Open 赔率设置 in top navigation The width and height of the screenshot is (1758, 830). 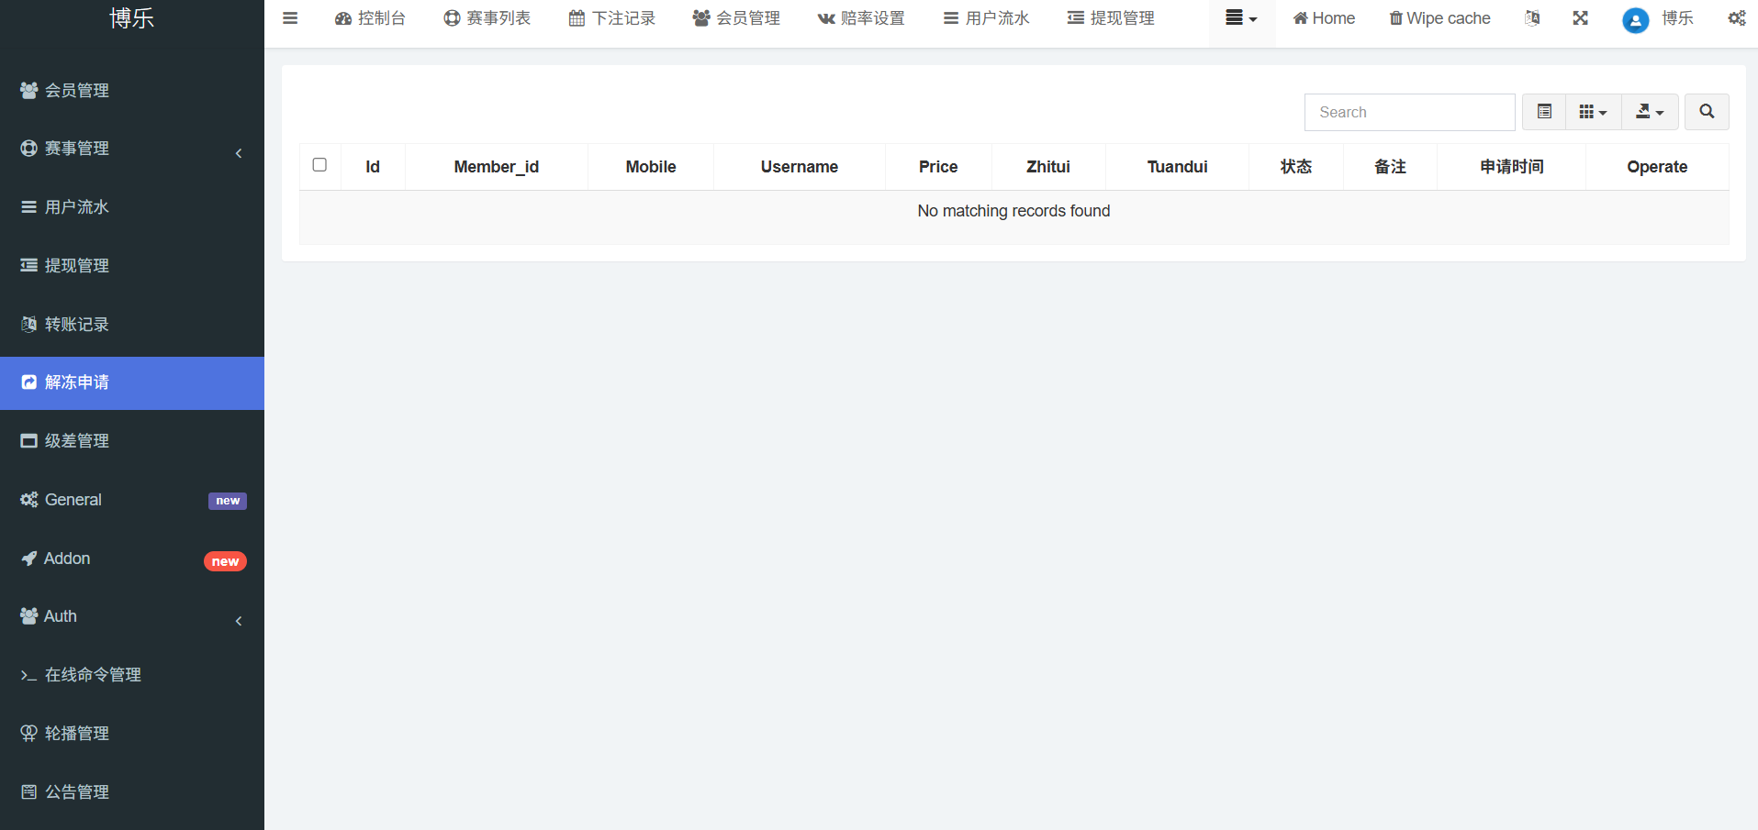861,18
